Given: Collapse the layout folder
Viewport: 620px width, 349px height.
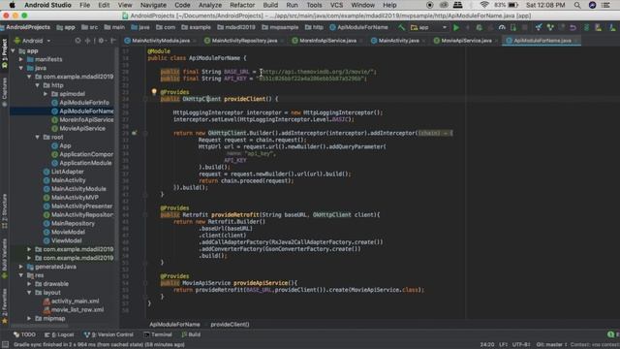Looking at the screenshot, I should pos(29,293).
